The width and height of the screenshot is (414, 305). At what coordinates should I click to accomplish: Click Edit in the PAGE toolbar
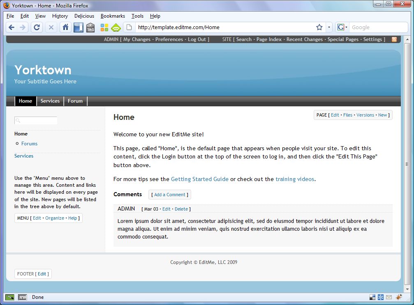tap(335, 115)
